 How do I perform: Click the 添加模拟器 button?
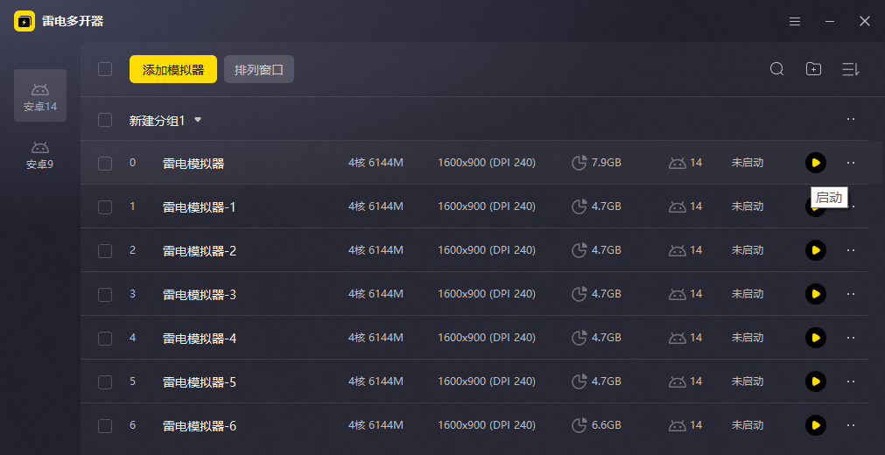pos(173,69)
